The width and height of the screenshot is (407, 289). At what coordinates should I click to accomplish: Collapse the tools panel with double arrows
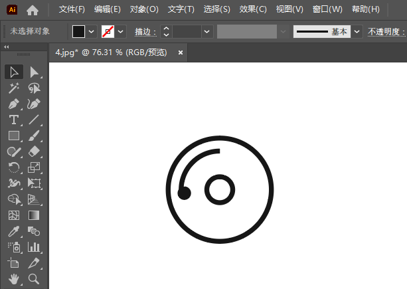(7, 47)
